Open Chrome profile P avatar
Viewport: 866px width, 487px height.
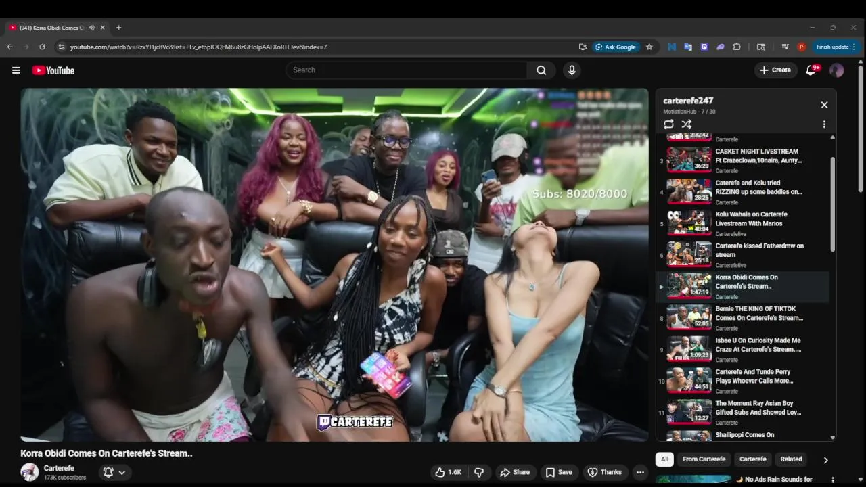tap(801, 47)
